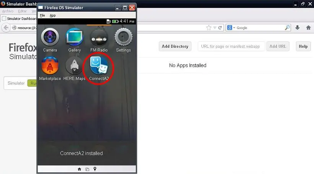Open the Editar menu in Firefox

[22, 11]
